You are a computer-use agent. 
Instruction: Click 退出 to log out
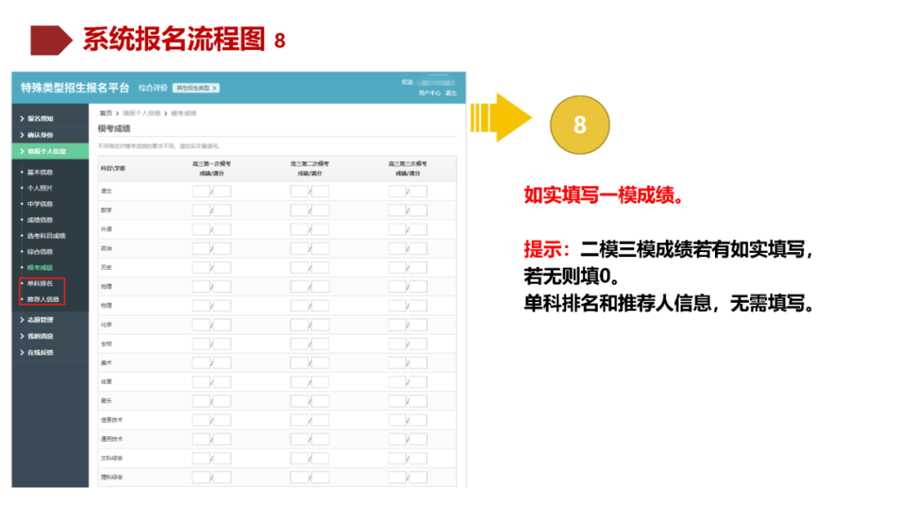tap(452, 93)
